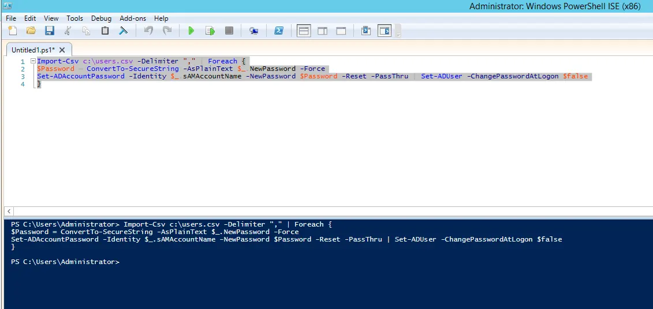The height and width of the screenshot is (309, 653).
Task: Click the final console prompt PS C:\Users\Administrator>
Action: [x=65, y=262]
